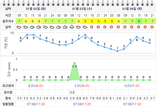Click the 날씨 row label
Viewport: 156px width, 107px height.
pos(8,27)
